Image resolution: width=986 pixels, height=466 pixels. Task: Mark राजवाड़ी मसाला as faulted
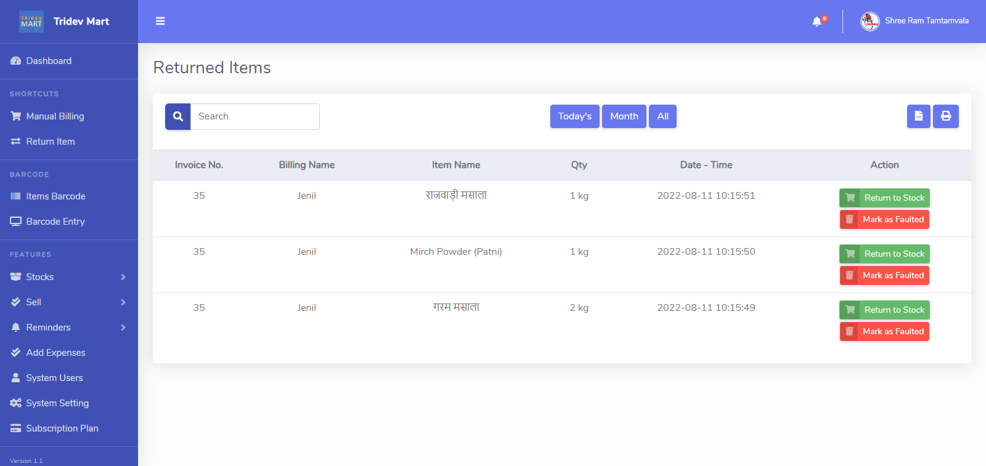(x=884, y=219)
